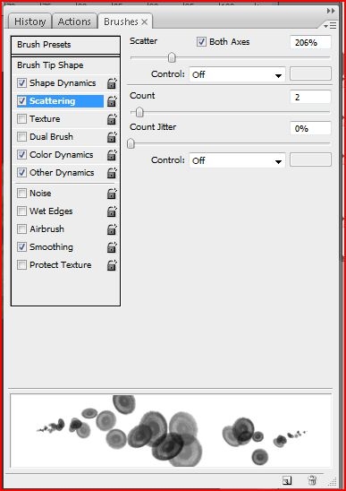Select the Dual Brush label
Image resolution: width=346 pixels, height=491 pixels.
51,136
